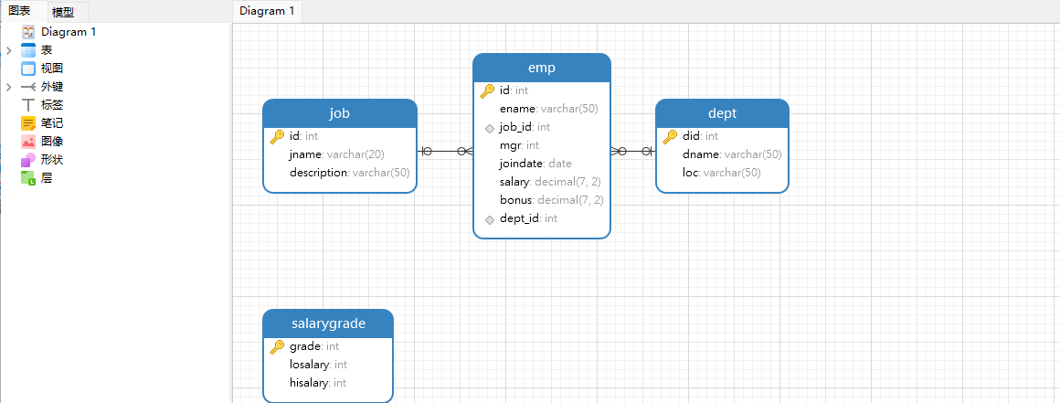Click the 视图 (views) icon
1060x403 pixels.
click(27, 69)
